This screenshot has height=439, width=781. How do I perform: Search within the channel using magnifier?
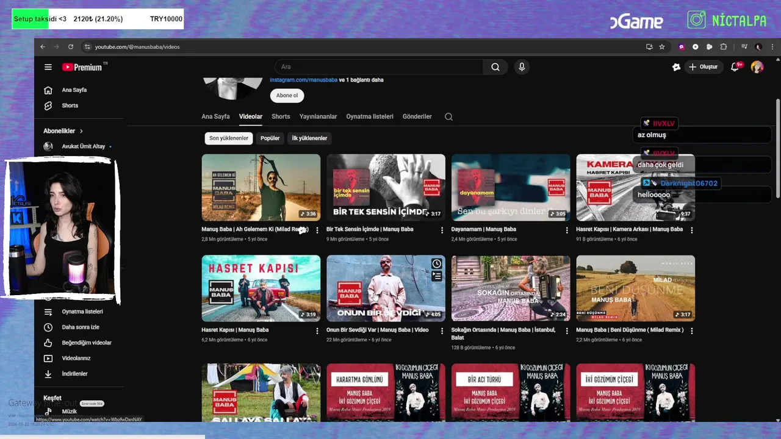click(448, 116)
